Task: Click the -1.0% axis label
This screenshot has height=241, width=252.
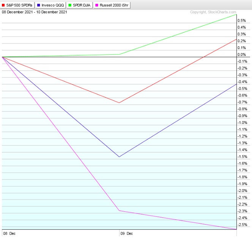Action: 243,123
